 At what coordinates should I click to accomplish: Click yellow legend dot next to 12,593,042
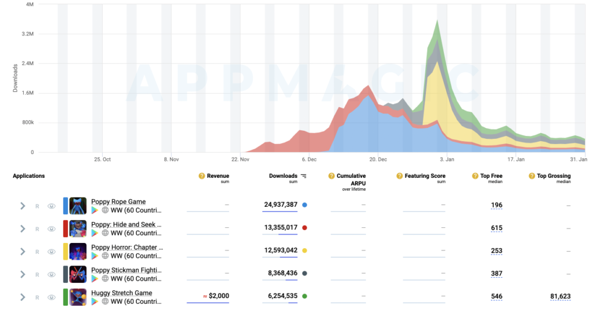(x=304, y=250)
